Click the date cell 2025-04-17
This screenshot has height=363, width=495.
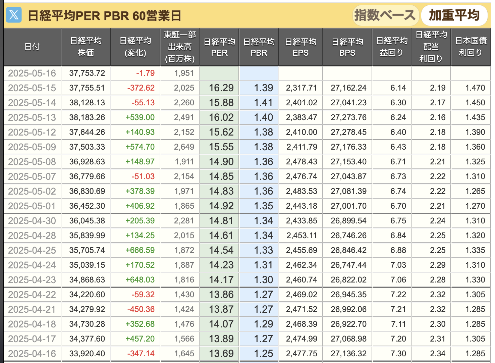[x=32, y=339]
